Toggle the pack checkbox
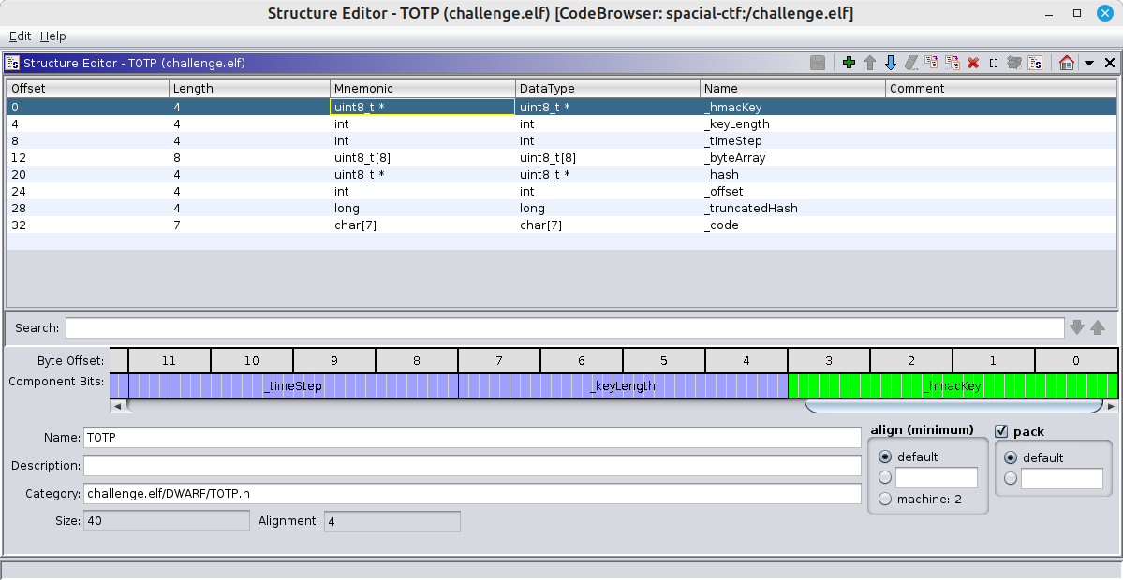Viewport: 1123px width, 580px height. point(1001,431)
